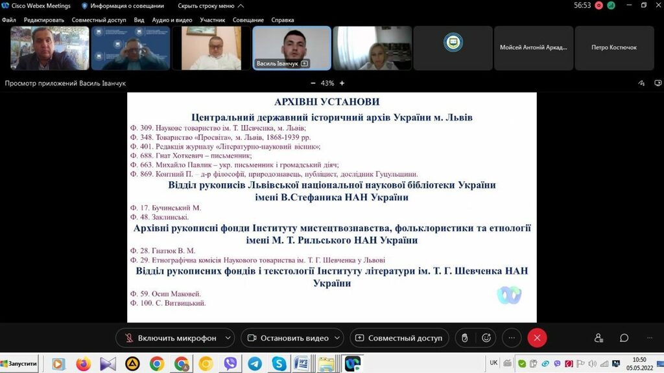Click the raise hand gesture icon
Screen dimensions: 664x373
(464, 338)
